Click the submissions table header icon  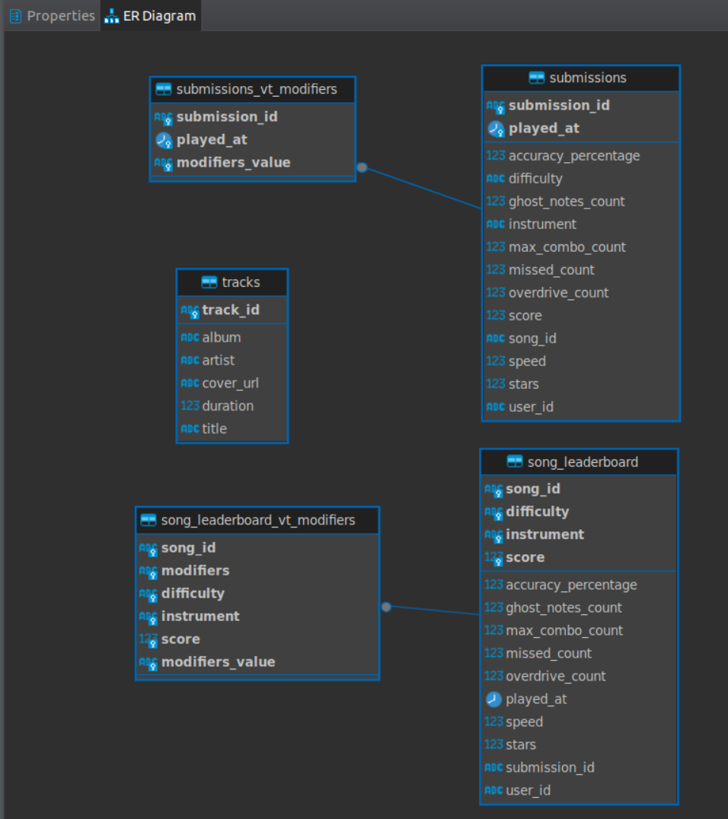(x=536, y=78)
